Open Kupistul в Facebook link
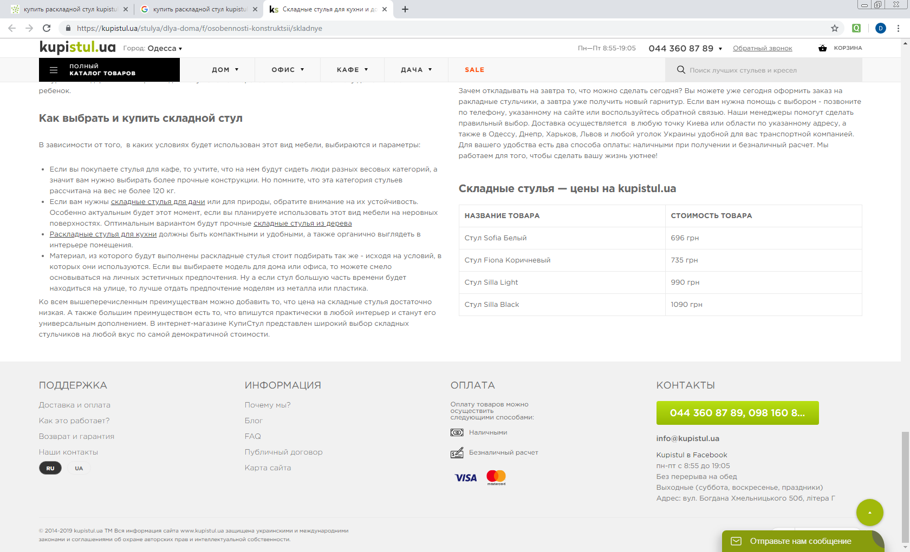The width and height of the screenshot is (910, 552). 692,455
